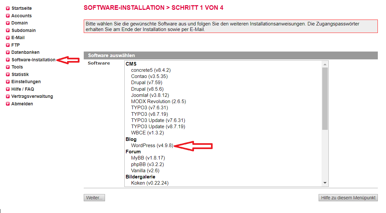Open Einstellungen in the sidebar
Viewport: 386px width, 213px height.
[26, 82]
